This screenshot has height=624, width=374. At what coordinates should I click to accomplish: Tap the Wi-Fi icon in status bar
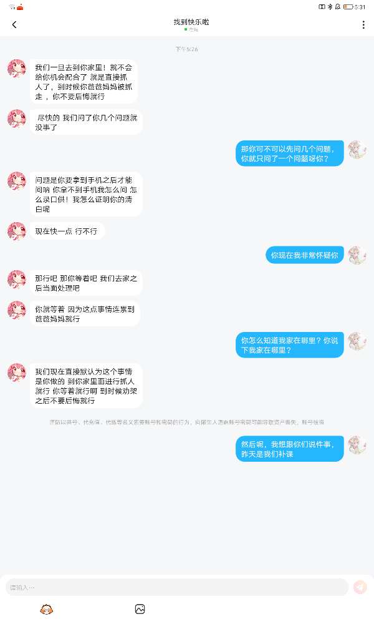pos(12,7)
